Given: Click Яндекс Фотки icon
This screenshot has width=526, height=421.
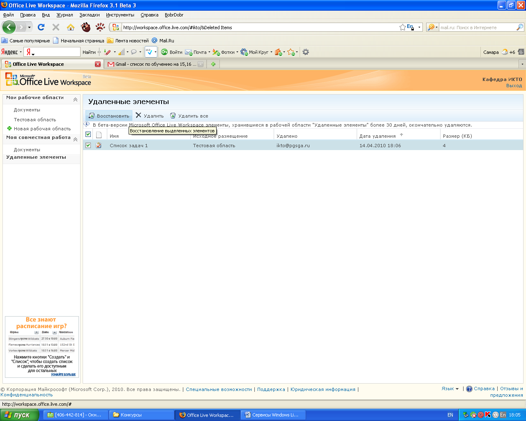Looking at the screenshot, I should pos(216,52).
